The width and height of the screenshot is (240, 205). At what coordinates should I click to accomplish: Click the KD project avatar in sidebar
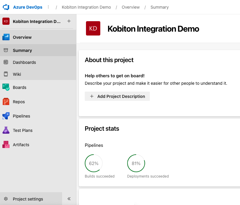[x=6, y=21]
